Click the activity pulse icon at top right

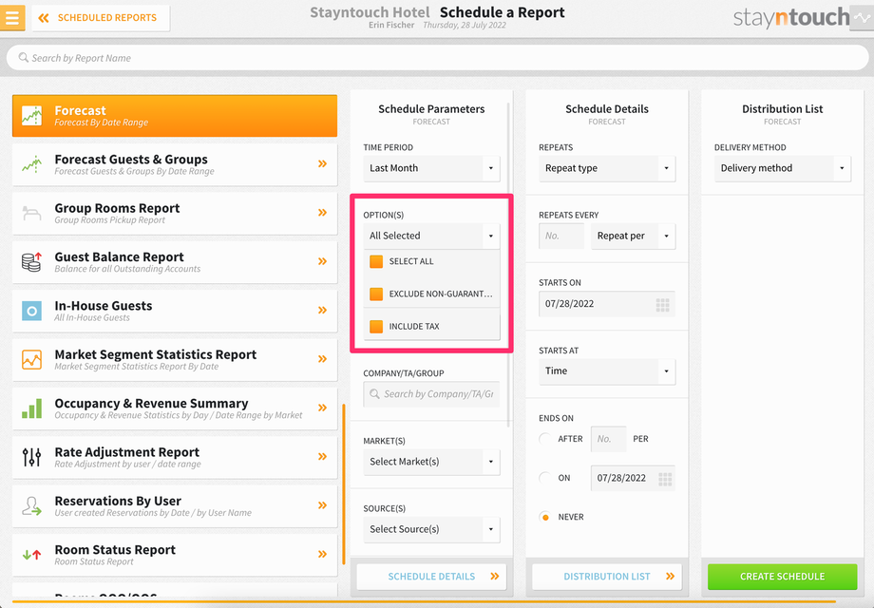pyautogui.click(x=862, y=18)
